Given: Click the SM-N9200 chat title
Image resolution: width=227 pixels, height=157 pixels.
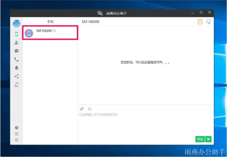Looking at the screenshot, I should tap(90, 22).
